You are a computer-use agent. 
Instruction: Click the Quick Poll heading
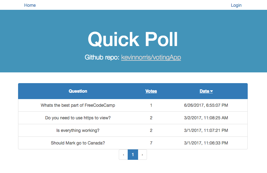point(133,39)
